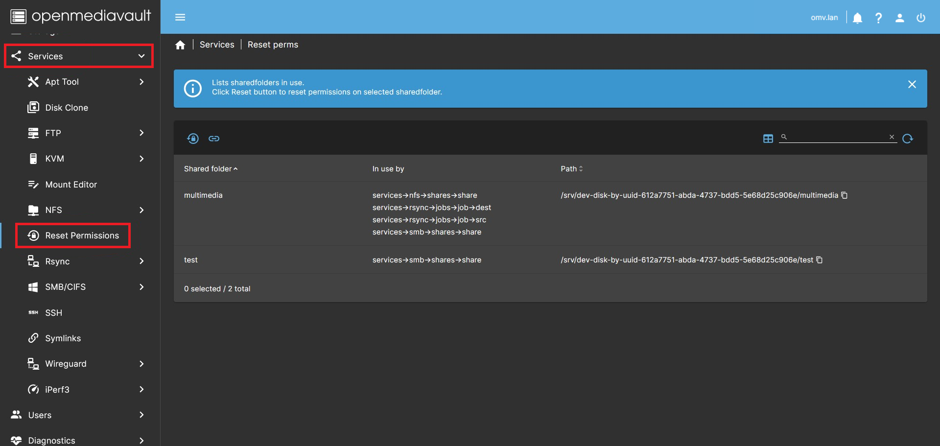Image resolution: width=940 pixels, height=446 pixels.
Task: Open the Disk Clone menu item
Action: (66, 107)
